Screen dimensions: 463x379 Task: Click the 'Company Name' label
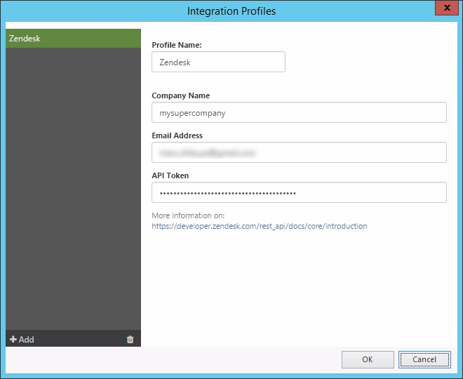click(181, 95)
